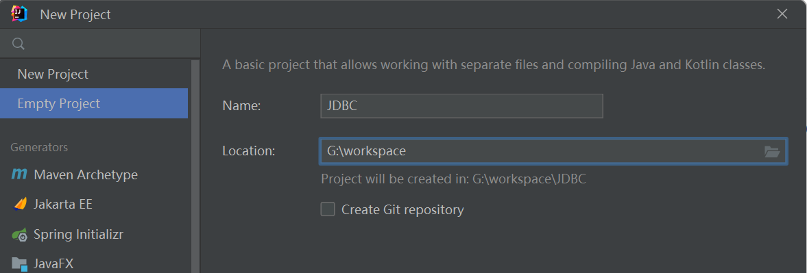Click the Location field with G:\workspace
The height and width of the screenshot is (273, 807).
tap(553, 151)
